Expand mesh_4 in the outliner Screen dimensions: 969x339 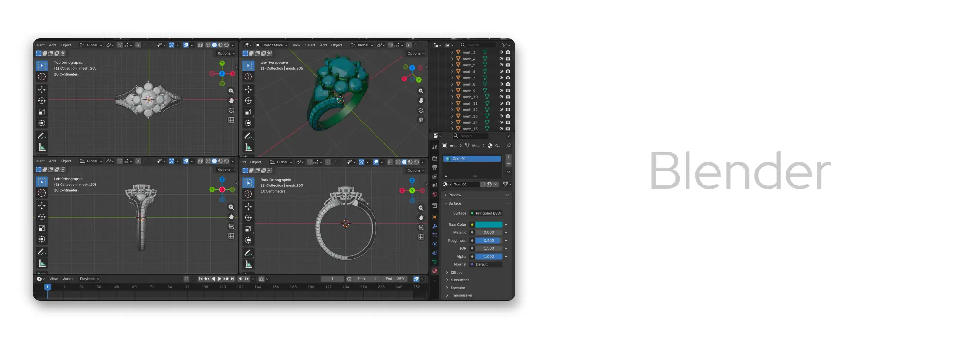pyautogui.click(x=452, y=59)
